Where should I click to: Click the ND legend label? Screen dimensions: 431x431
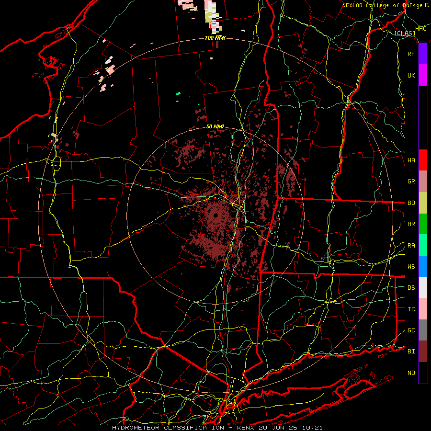click(x=411, y=373)
